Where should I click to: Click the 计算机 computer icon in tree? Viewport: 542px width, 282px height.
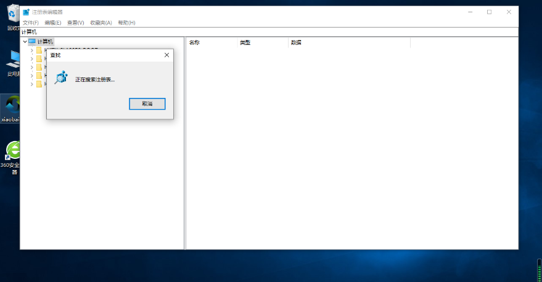(x=32, y=41)
